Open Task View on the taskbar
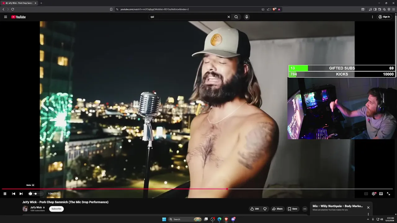 coord(206,219)
